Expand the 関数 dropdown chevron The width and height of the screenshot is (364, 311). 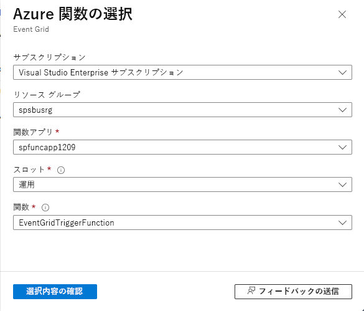342,222
